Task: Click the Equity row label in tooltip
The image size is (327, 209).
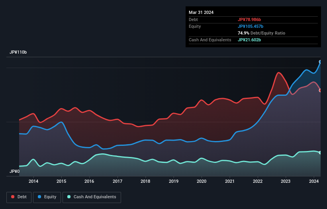Action: click(x=195, y=26)
